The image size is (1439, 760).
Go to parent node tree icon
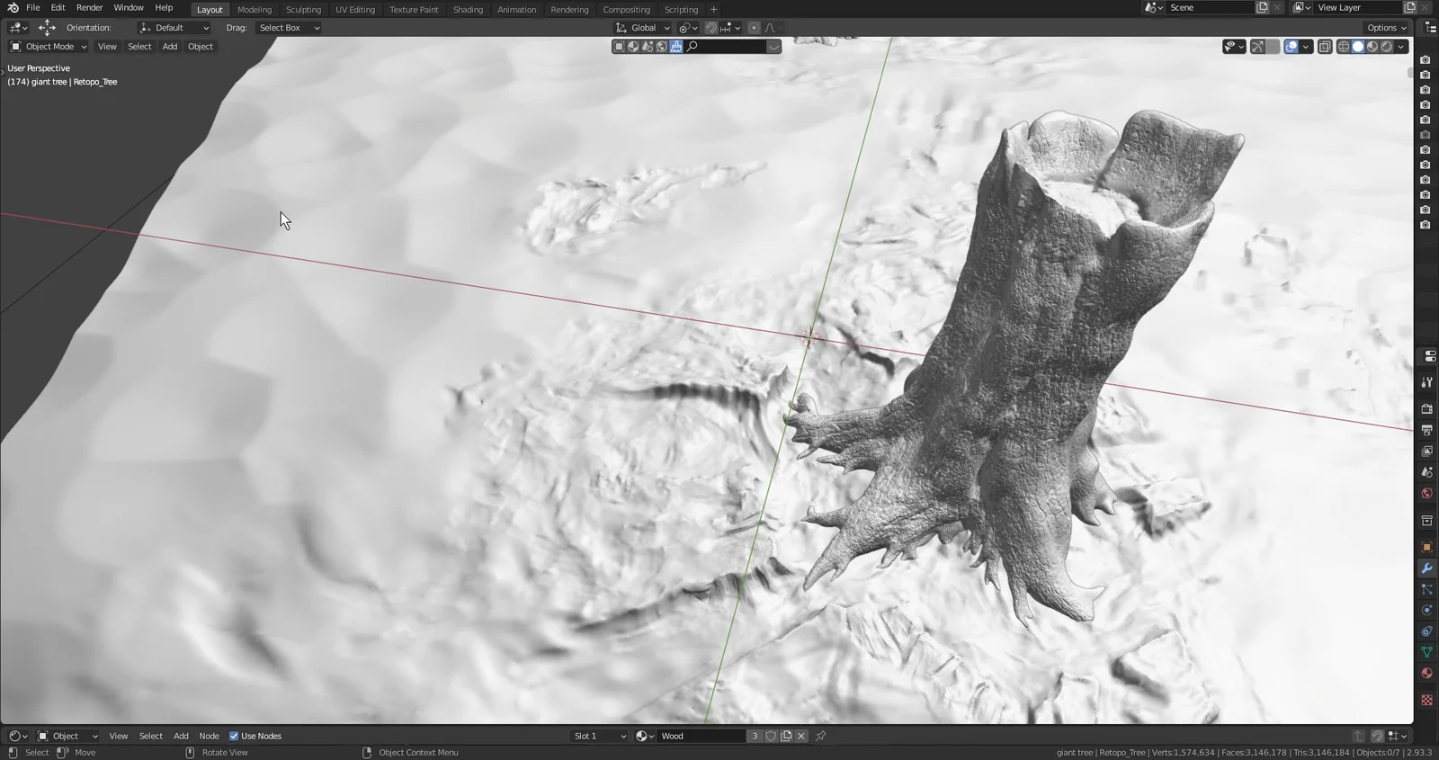click(1358, 736)
